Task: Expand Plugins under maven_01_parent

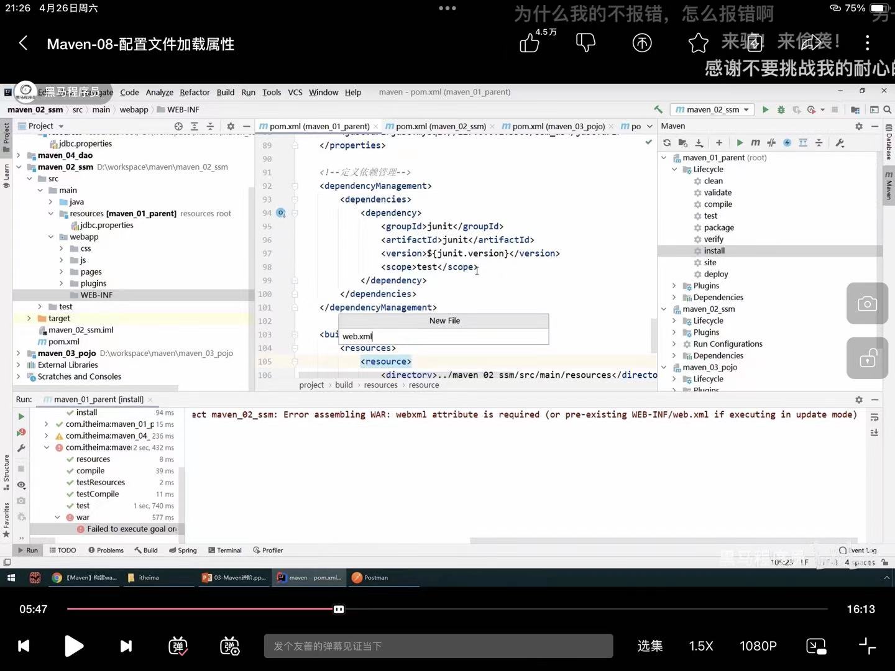Action: (674, 286)
